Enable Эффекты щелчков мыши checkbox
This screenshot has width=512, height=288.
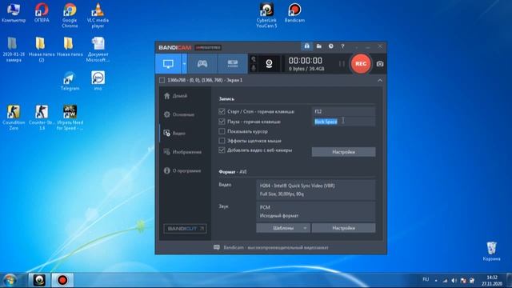pos(222,141)
